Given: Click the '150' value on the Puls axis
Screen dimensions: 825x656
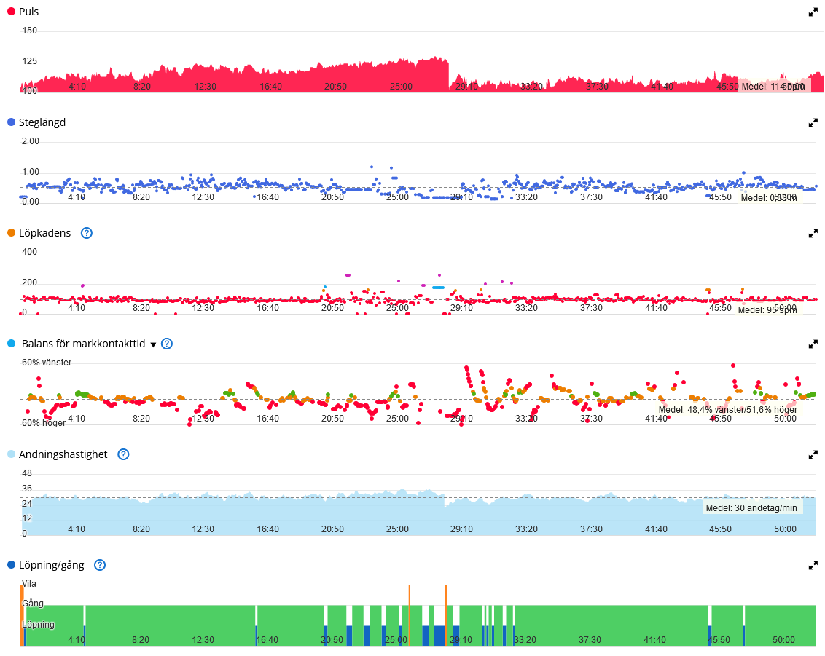Looking at the screenshot, I should click(30, 31).
